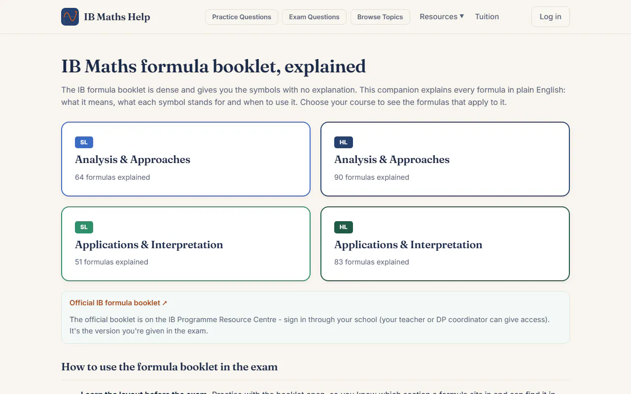Select SL Applications & Interpretation card
Screen dimensions: 631x394
coord(186,244)
